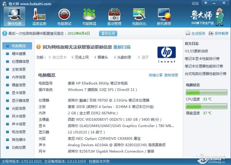Open 性能测试 performance test gauge icon
Image resolution: width=231 pixels, height=165 pixels.
[64, 16]
